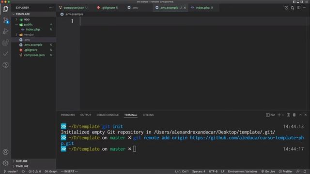This screenshot has height=174, width=310.
Task: Open the Run and Debug view
Action: [x=5, y=31]
